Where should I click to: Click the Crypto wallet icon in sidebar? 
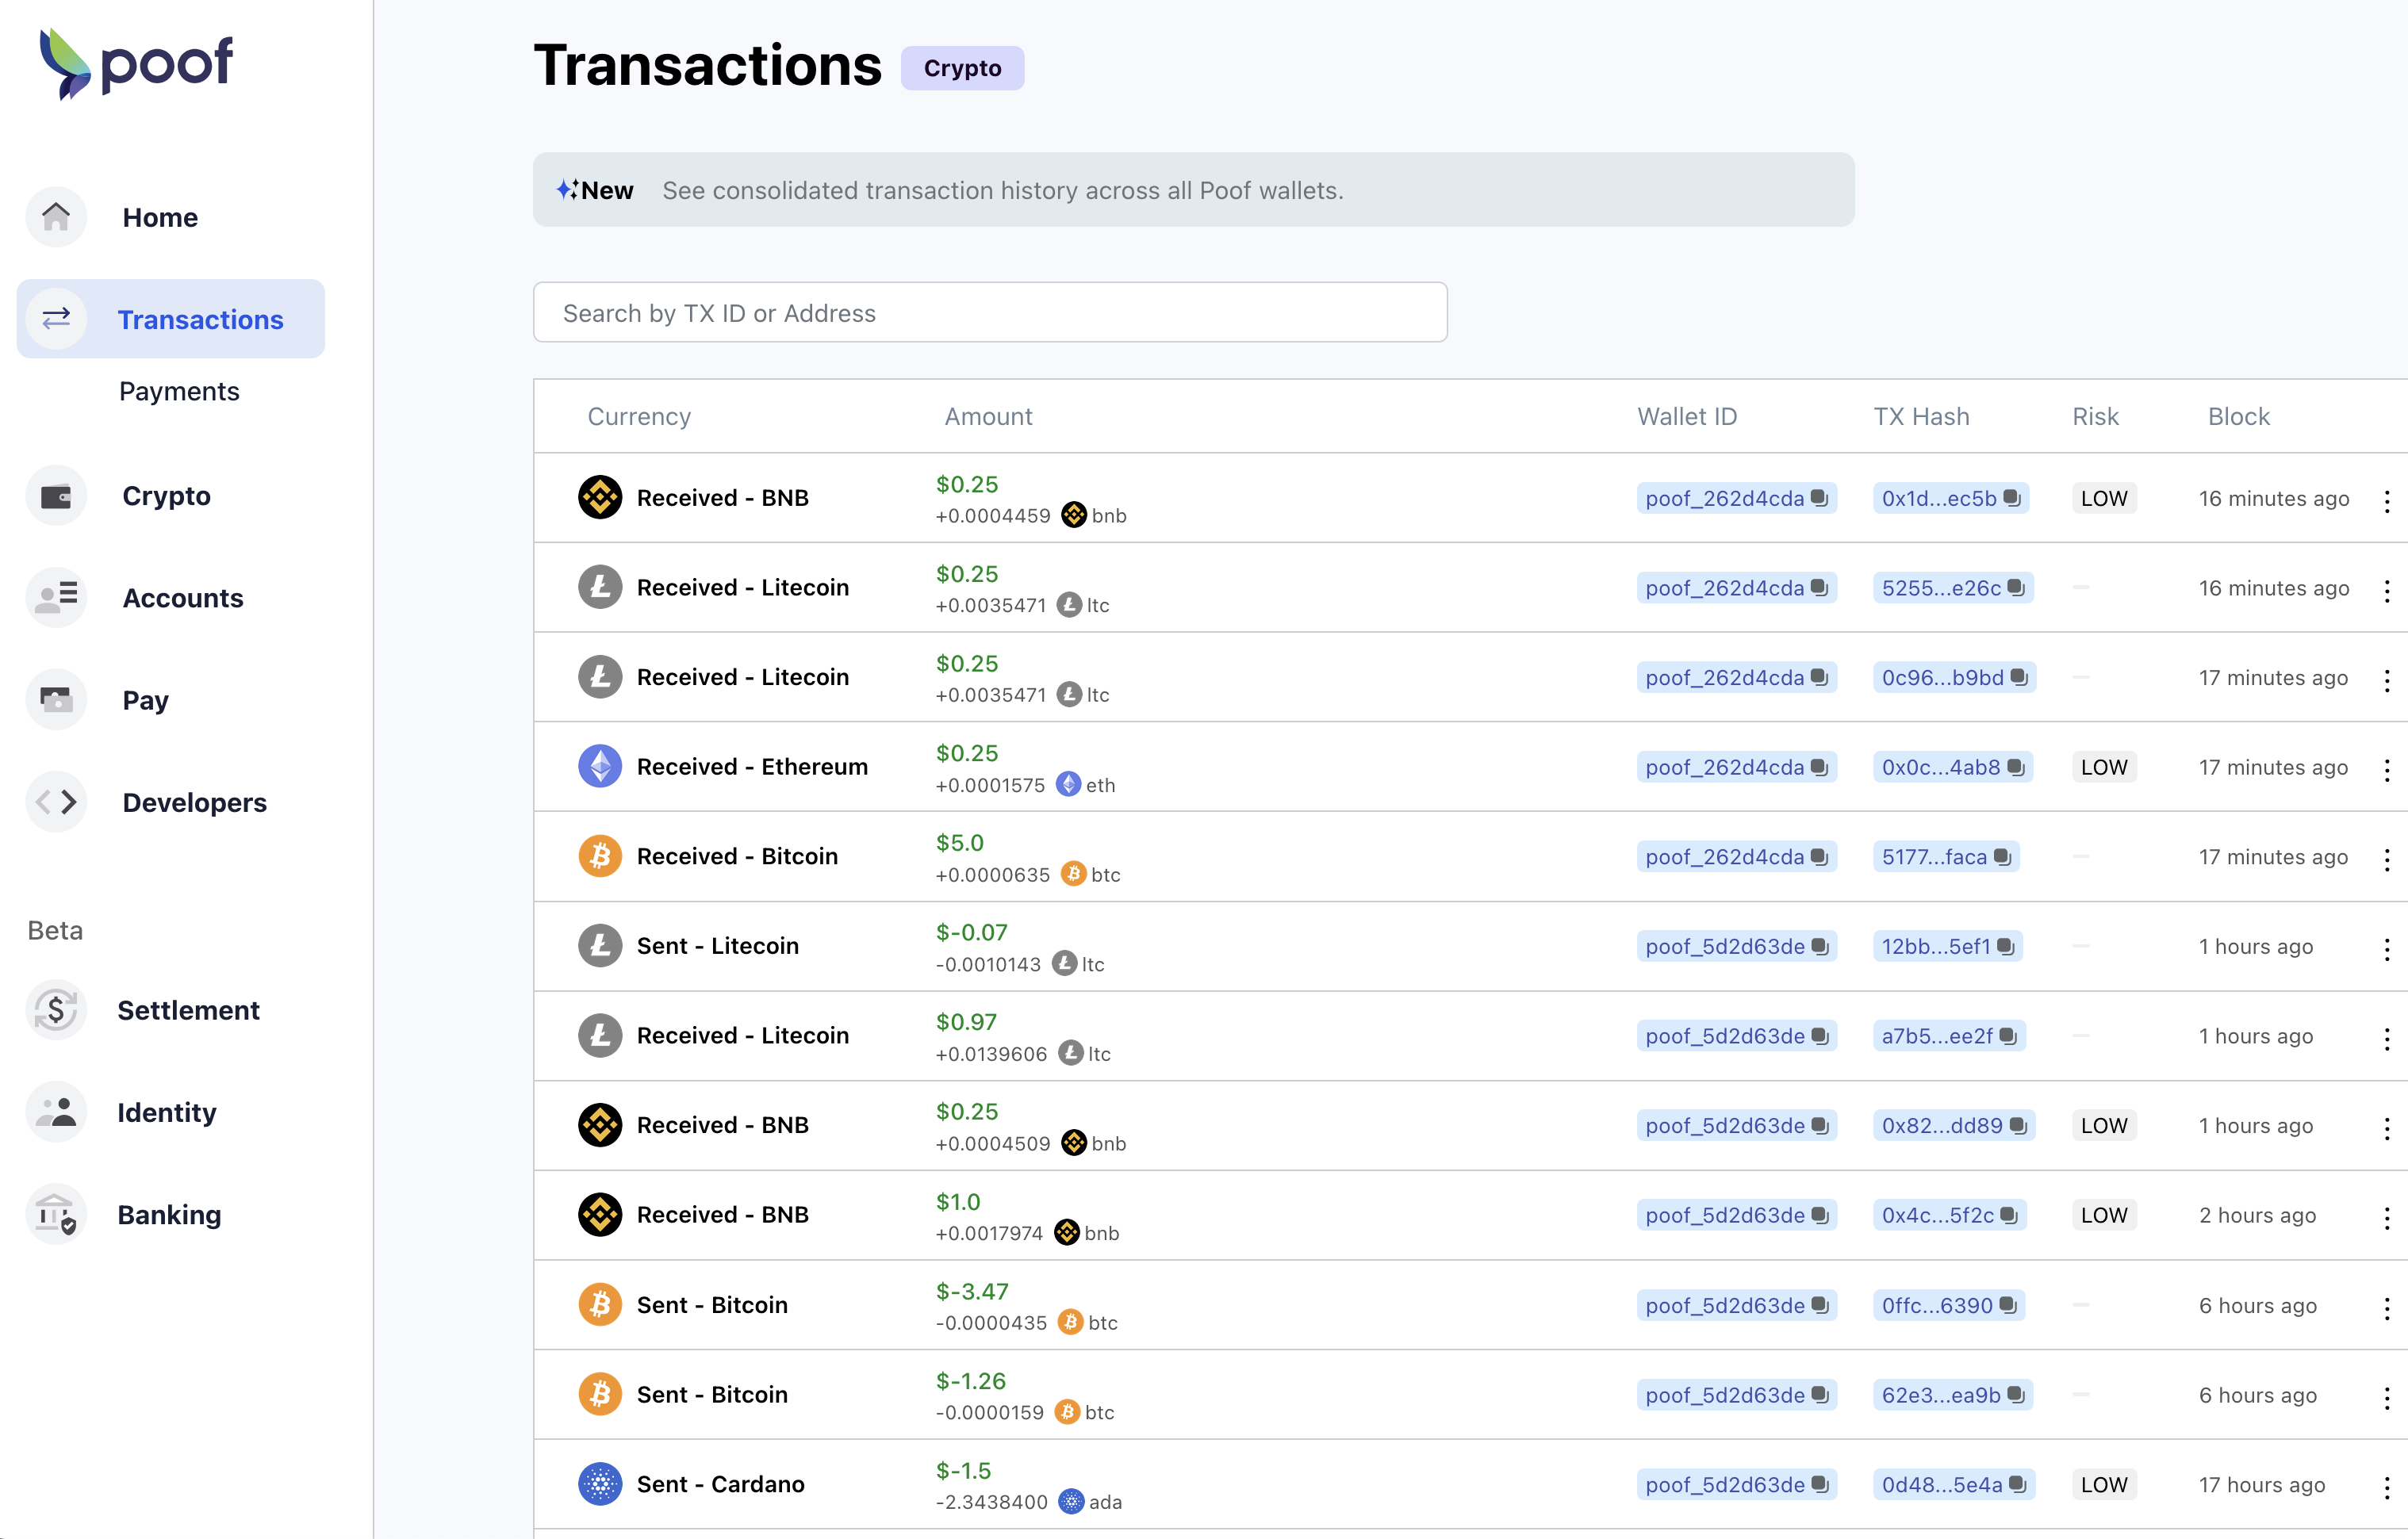[56, 496]
